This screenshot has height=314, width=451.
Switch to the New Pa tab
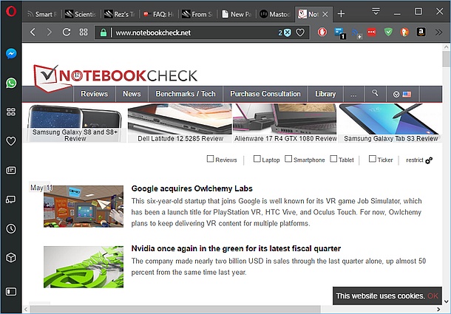coord(237,14)
